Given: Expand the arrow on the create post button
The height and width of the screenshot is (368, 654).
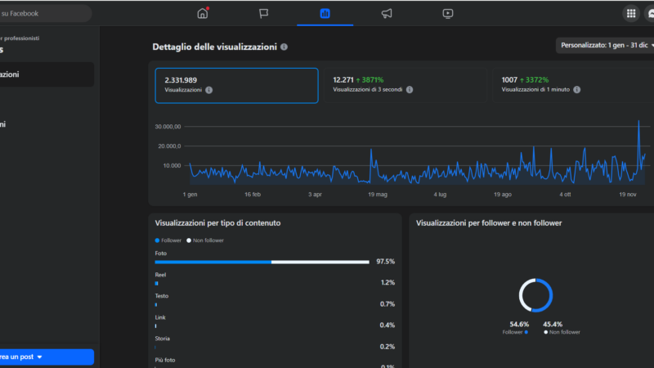Looking at the screenshot, I should coord(39,357).
